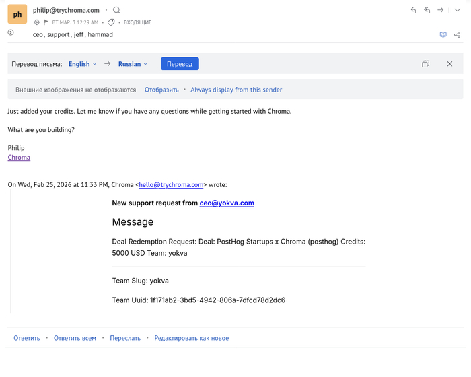
Task: Click Ответить всем at the bottom
Action: tap(75, 338)
